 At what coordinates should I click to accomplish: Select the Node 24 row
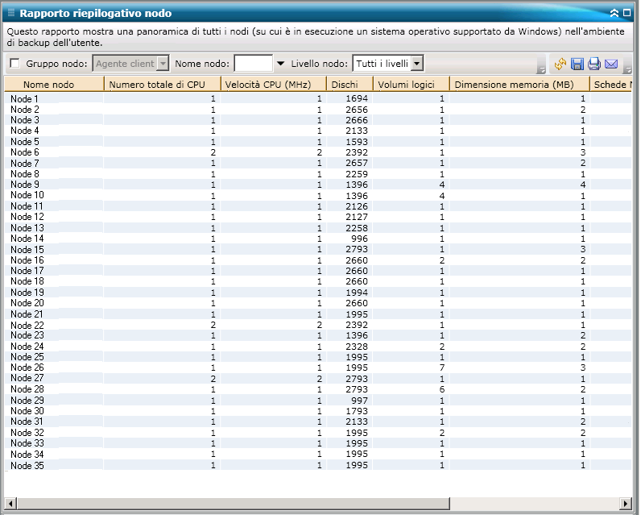(318, 347)
